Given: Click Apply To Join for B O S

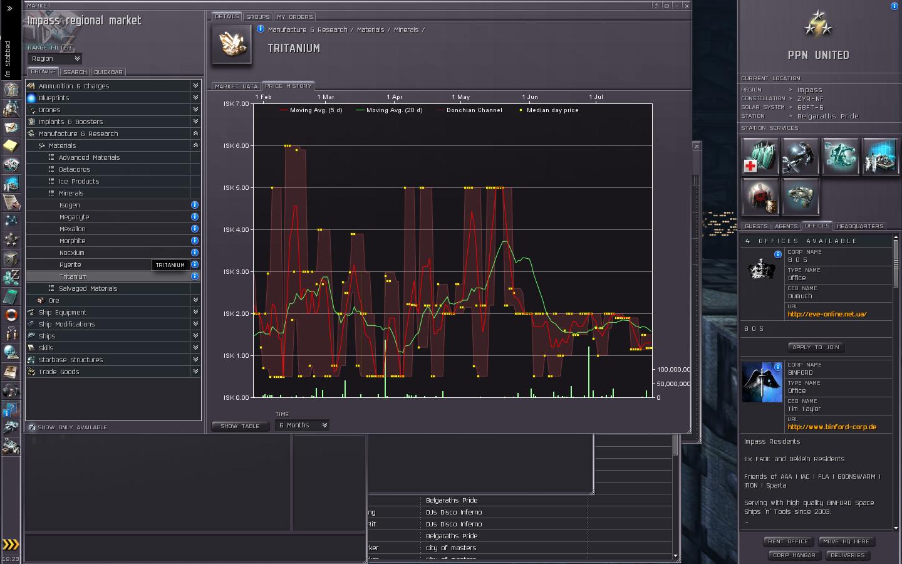Looking at the screenshot, I should coord(816,347).
